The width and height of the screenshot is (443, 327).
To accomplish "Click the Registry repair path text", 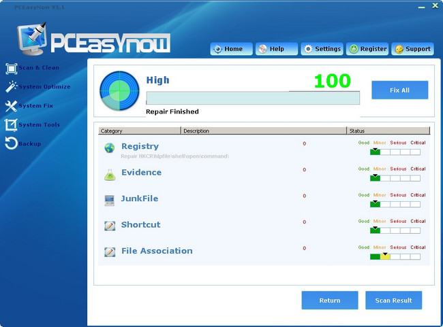I will 175,156.
